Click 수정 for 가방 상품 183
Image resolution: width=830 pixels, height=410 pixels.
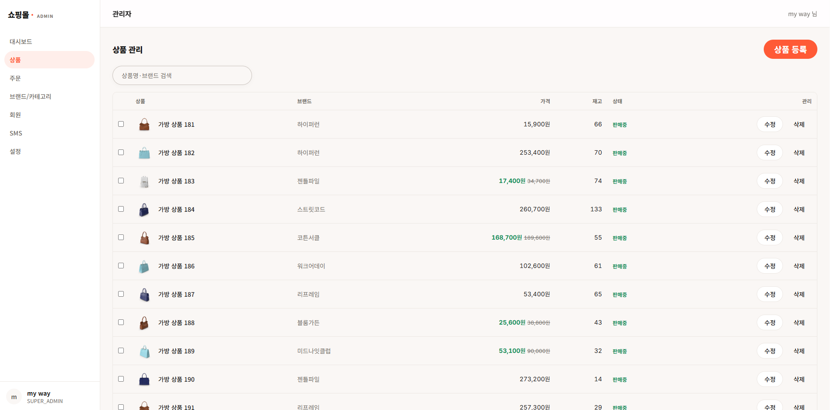point(770,181)
